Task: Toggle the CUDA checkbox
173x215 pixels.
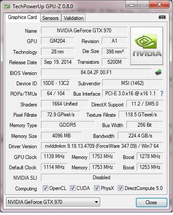Action: (x=72, y=188)
